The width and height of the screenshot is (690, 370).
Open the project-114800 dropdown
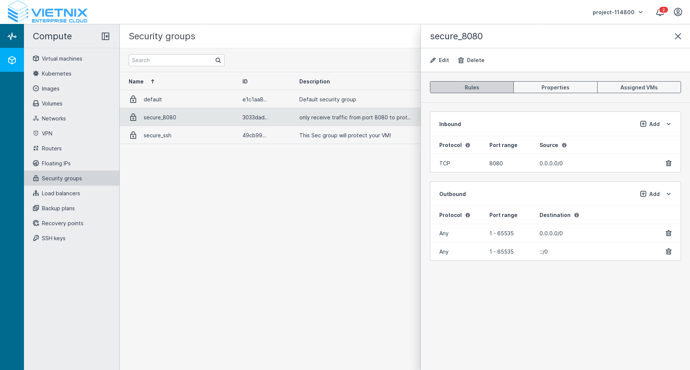tap(617, 12)
